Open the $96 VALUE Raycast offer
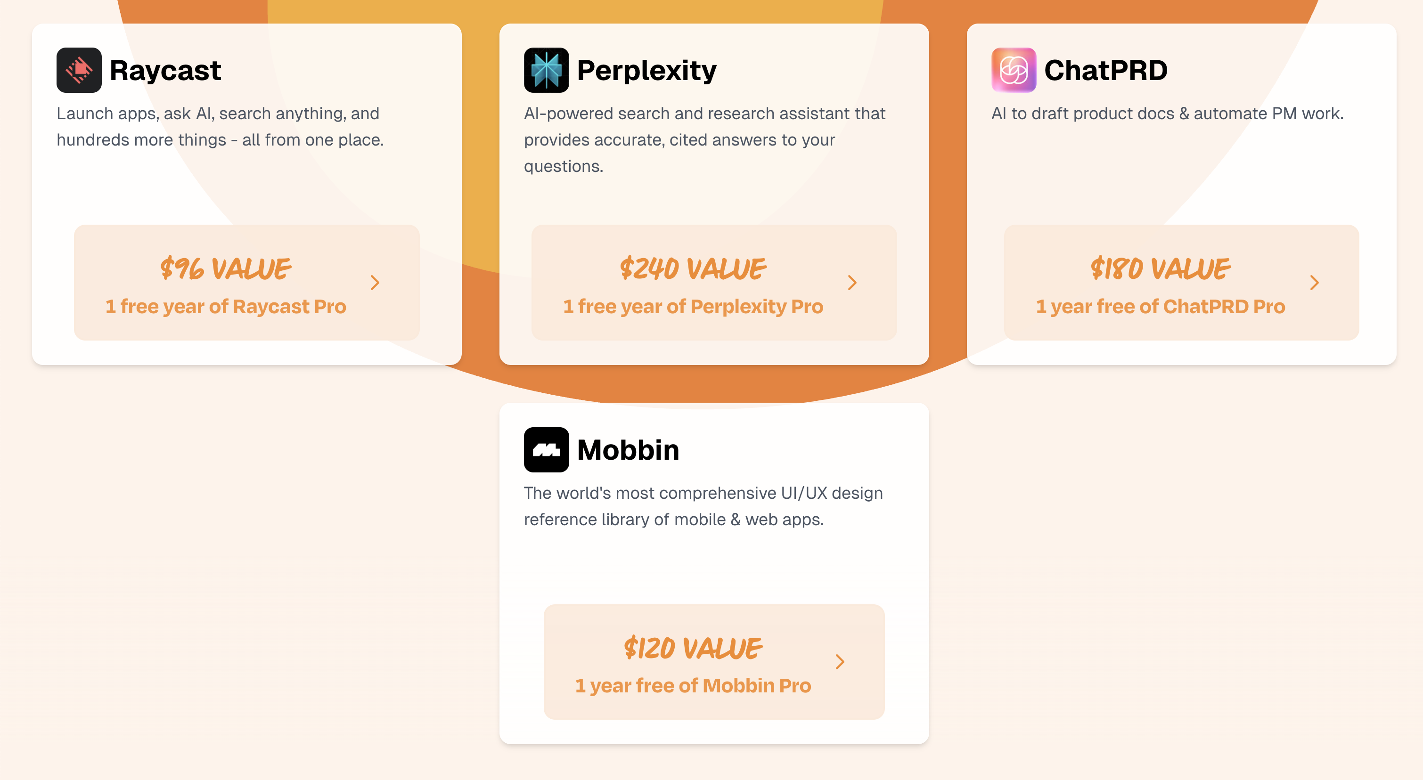Image resolution: width=1423 pixels, height=780 pixels. tap(225, 269)
